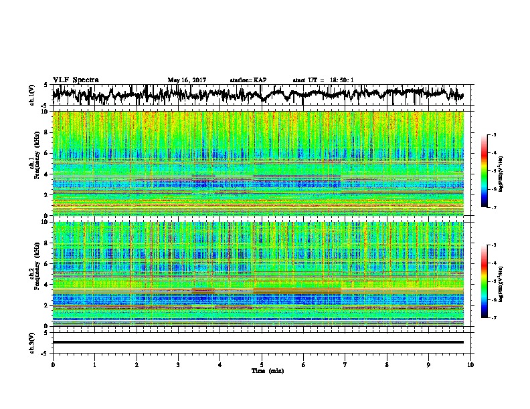Click the "-3" label on ch.2 color bar
The image size is (530, 409).
493,245
